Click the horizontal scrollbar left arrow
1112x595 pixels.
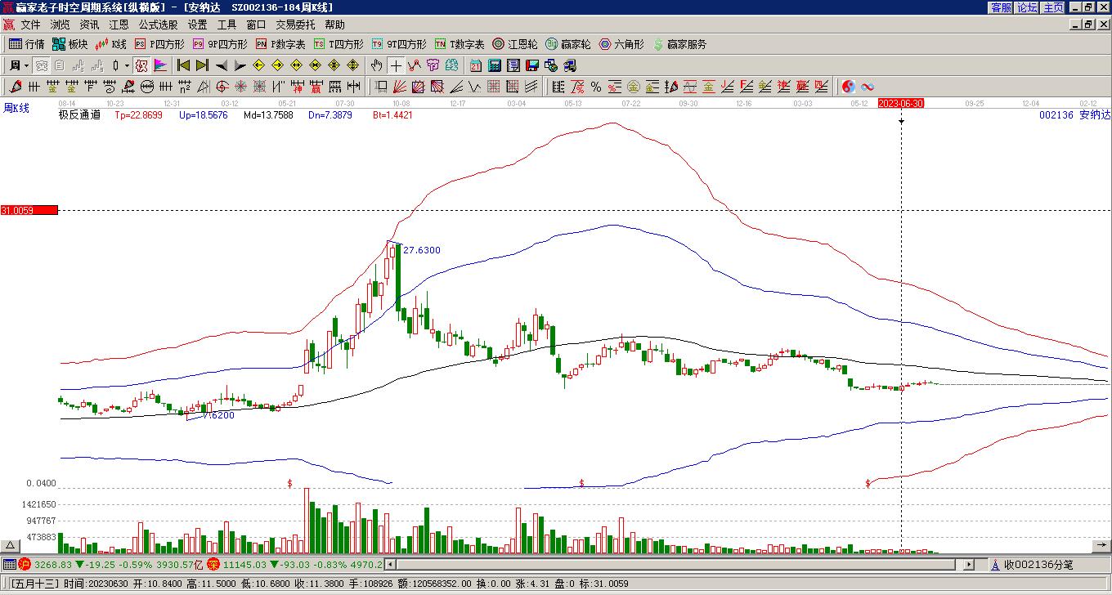(390, 565)
